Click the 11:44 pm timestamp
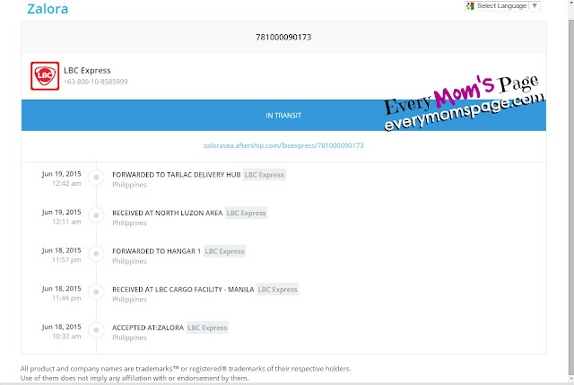Screen dimensions: 574x385 66,298
